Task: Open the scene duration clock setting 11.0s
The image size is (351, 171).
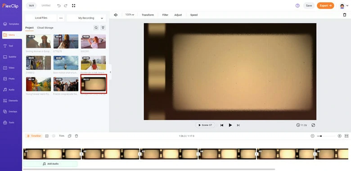Action: click(301, 125)
